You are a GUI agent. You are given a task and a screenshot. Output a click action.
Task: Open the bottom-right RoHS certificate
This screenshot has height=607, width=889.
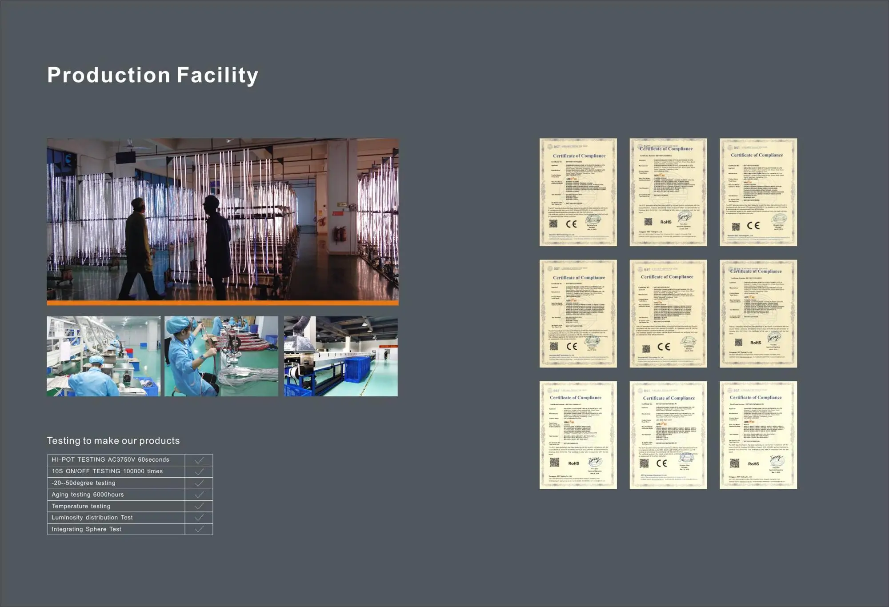click(758, 435)
